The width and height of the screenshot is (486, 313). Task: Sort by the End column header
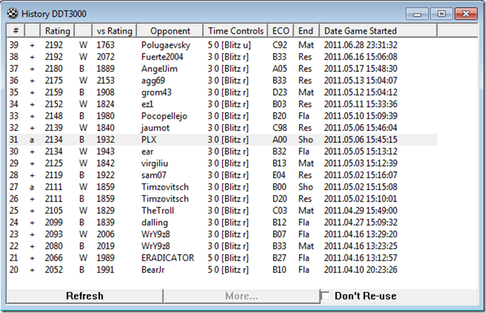(306, 31)
